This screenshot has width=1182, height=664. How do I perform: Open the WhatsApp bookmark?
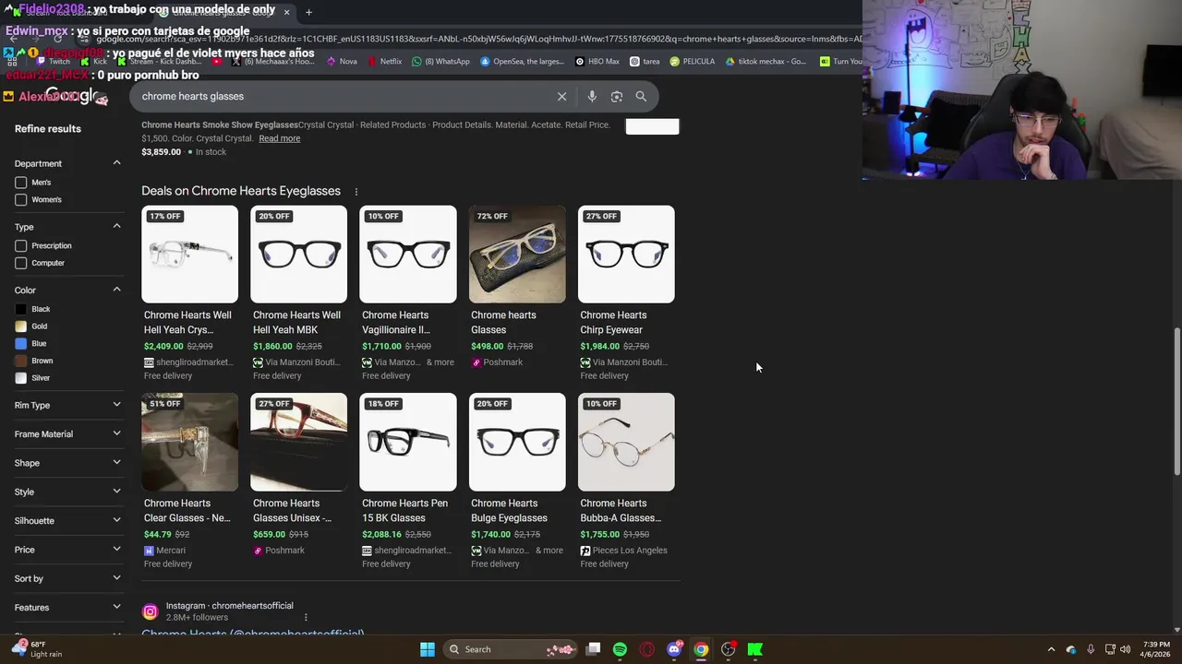[x=440, y=62]
